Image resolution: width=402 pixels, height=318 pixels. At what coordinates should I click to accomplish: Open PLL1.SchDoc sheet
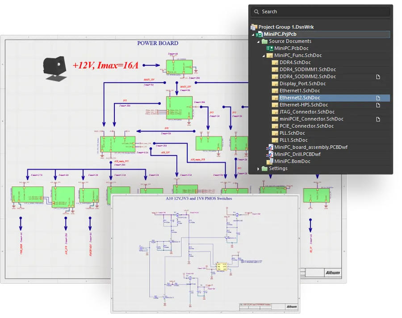click(293, 140)
